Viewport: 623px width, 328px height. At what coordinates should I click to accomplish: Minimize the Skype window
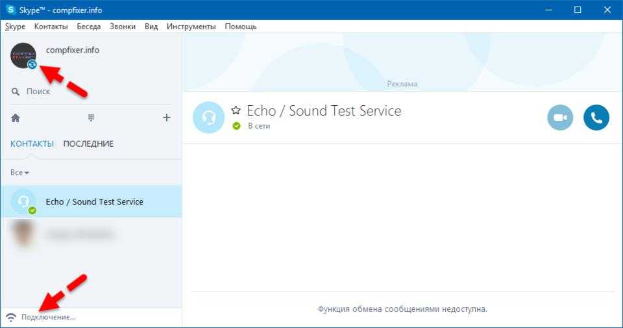[549, 10]
